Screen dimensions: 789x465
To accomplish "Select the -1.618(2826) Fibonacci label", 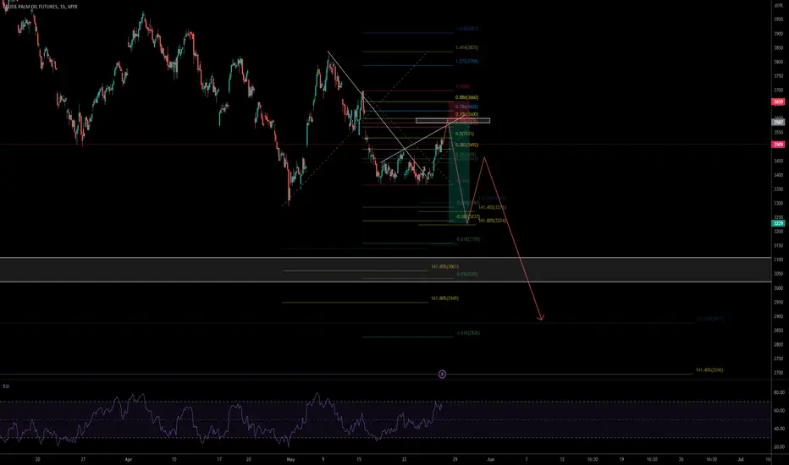I will [467, 333].
